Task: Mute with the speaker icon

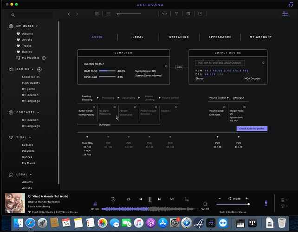Action: point(230,199)
